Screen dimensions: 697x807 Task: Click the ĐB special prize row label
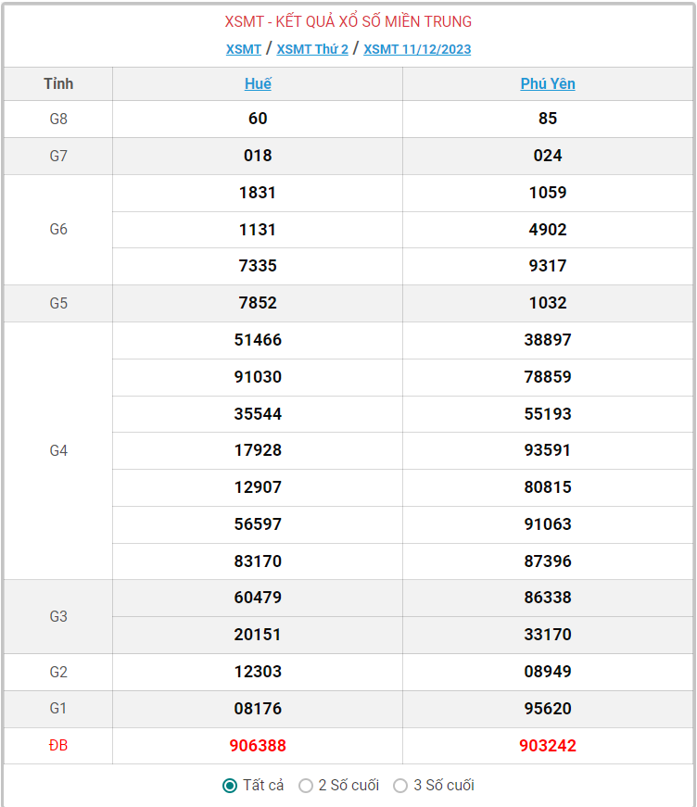pyautogui.click(x=58, y=746)
